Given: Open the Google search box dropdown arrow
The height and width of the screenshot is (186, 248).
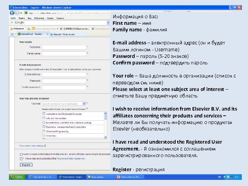Looking at the screenshot, I should [108, 23].
